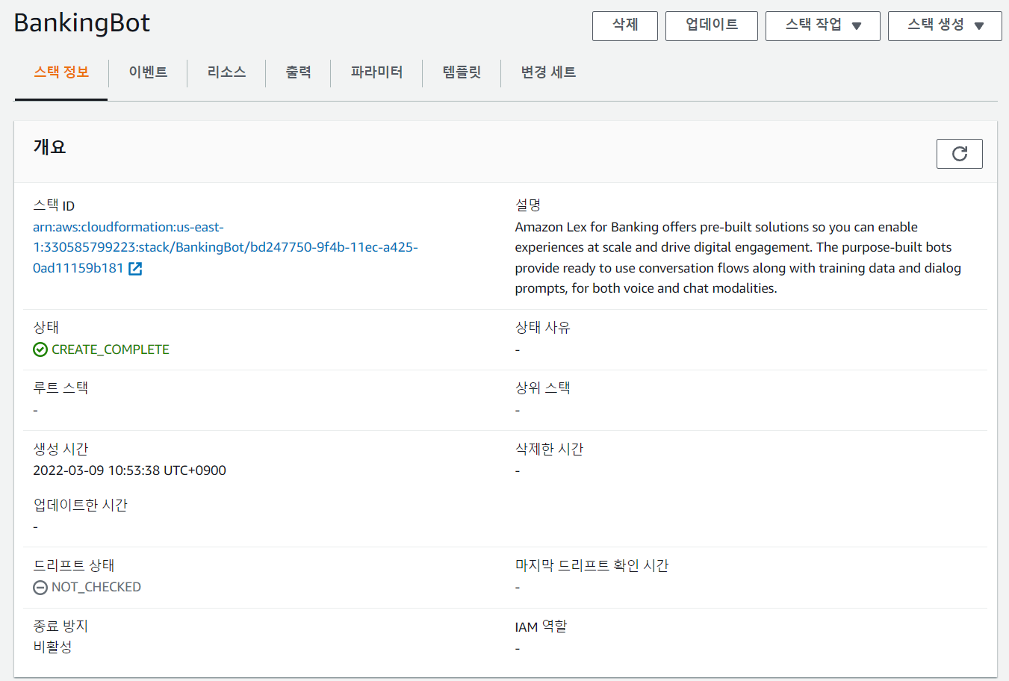The width and height of the screenshot is (1009, 681).
Task: Click the 상태 사유 label
Action: tap(542, 327)
